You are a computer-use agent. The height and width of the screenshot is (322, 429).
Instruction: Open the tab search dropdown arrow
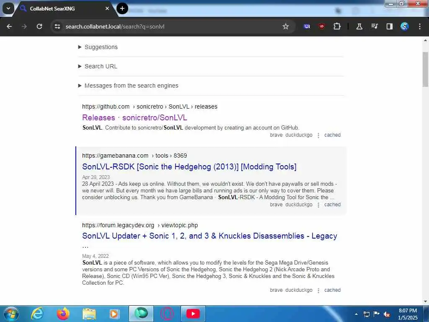pos(8,8)
